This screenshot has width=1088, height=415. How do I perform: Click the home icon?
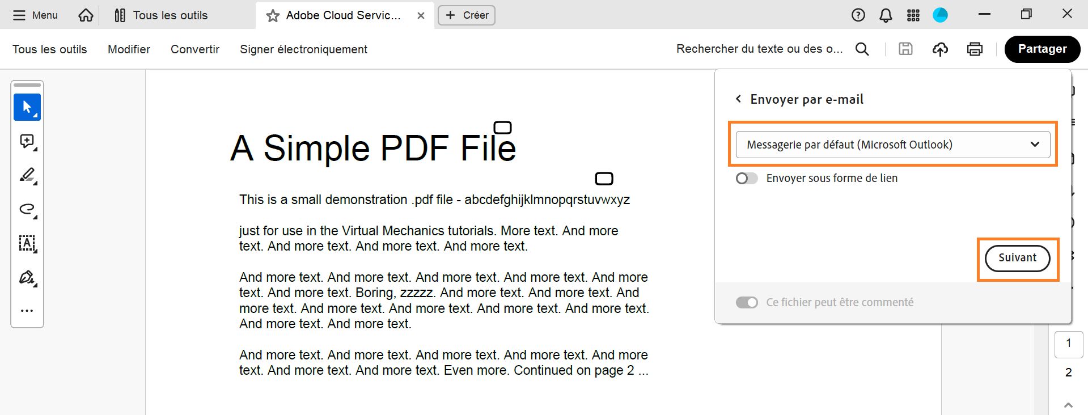pos(86,15)
